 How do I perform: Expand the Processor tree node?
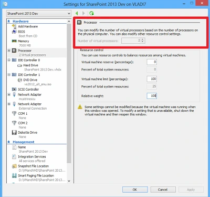click(x=9, y=51)
